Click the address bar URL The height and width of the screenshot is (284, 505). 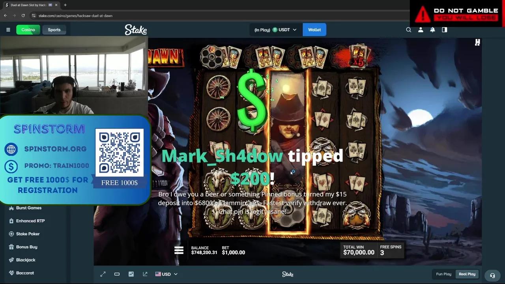(x=75, y=16)
